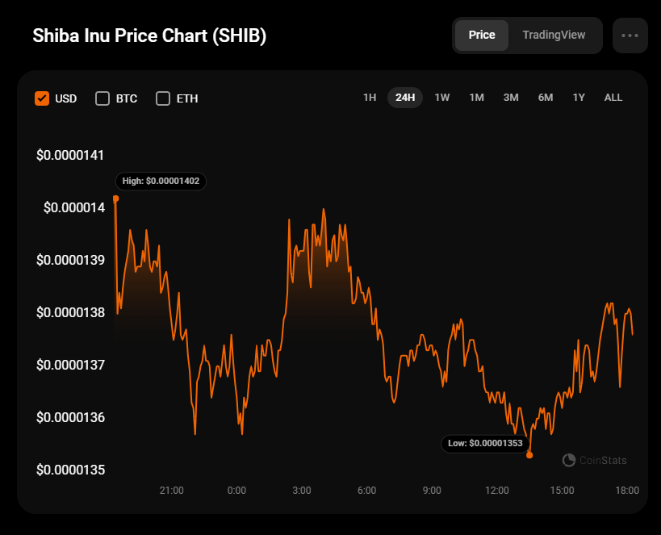This screenshot has width=661, height=535.
Task: Open the three-dot more options menu
Action: pos(630,36)
